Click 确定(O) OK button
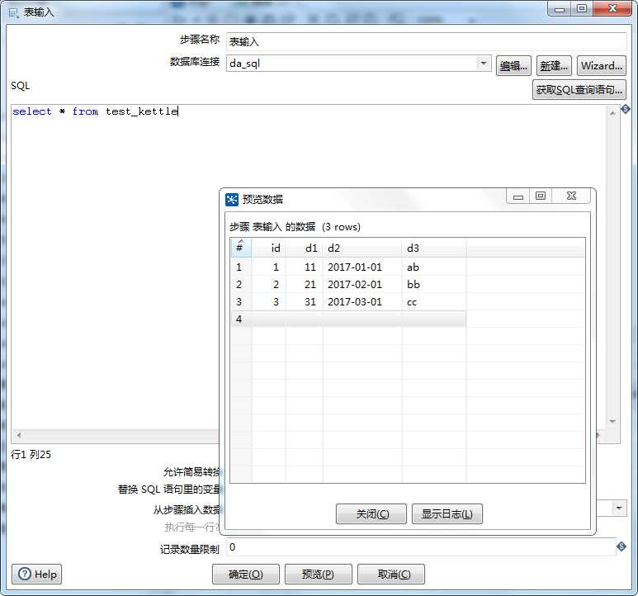This screenshot has width=638, height=596. 246,574
